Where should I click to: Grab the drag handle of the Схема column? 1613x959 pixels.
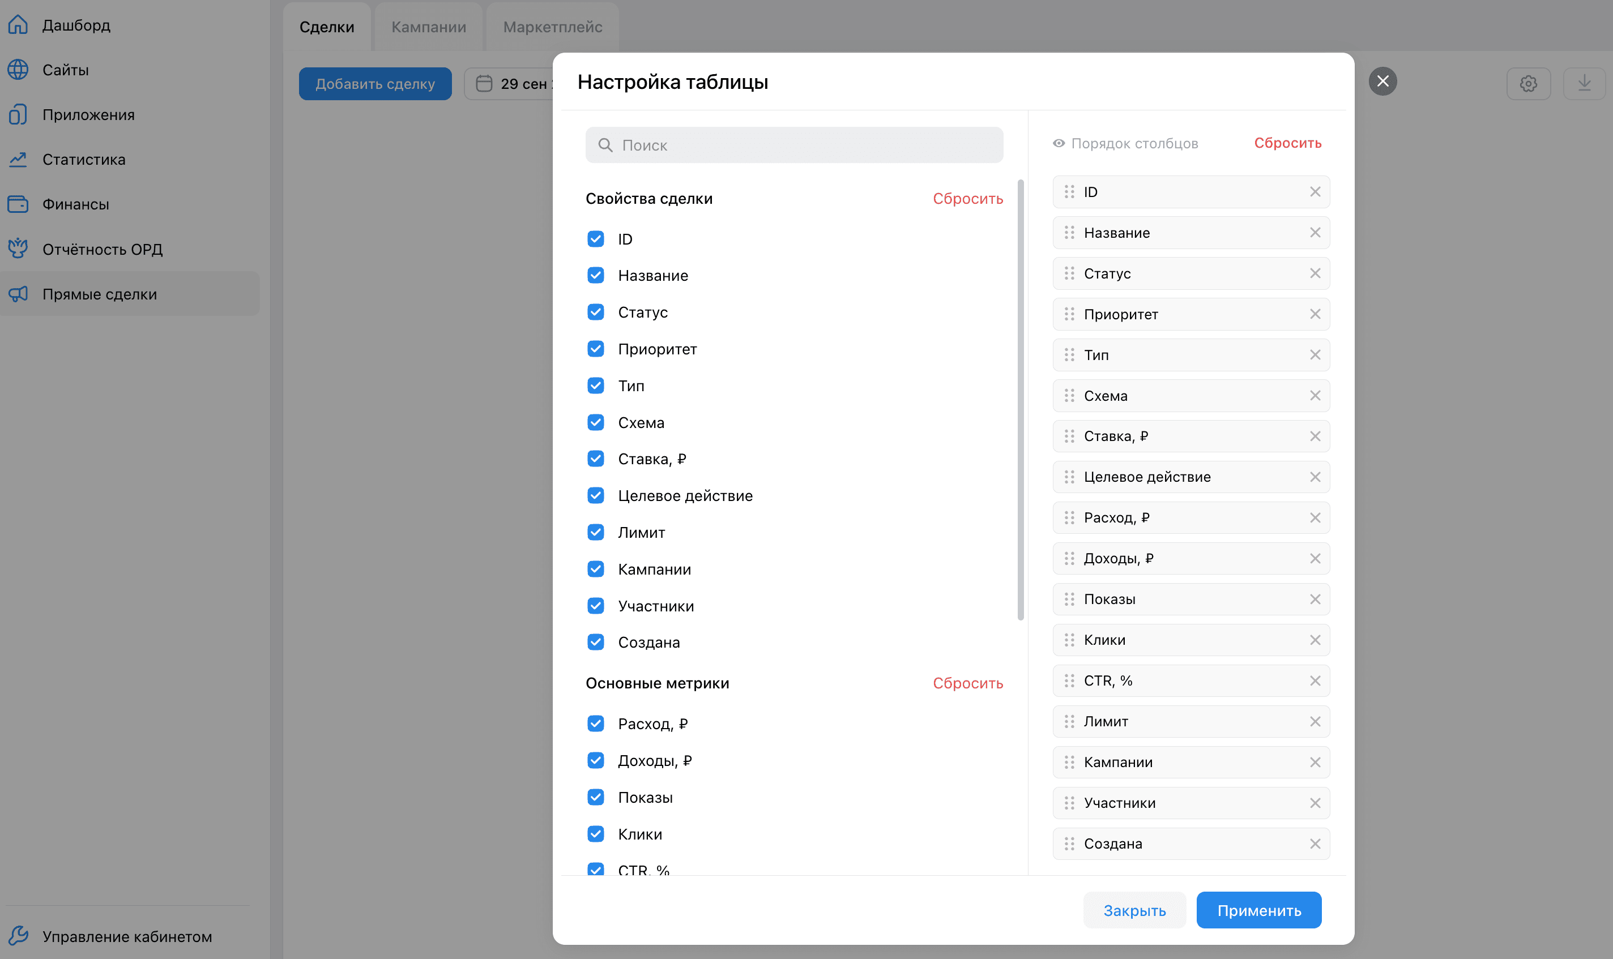[x=1069, y=396]
